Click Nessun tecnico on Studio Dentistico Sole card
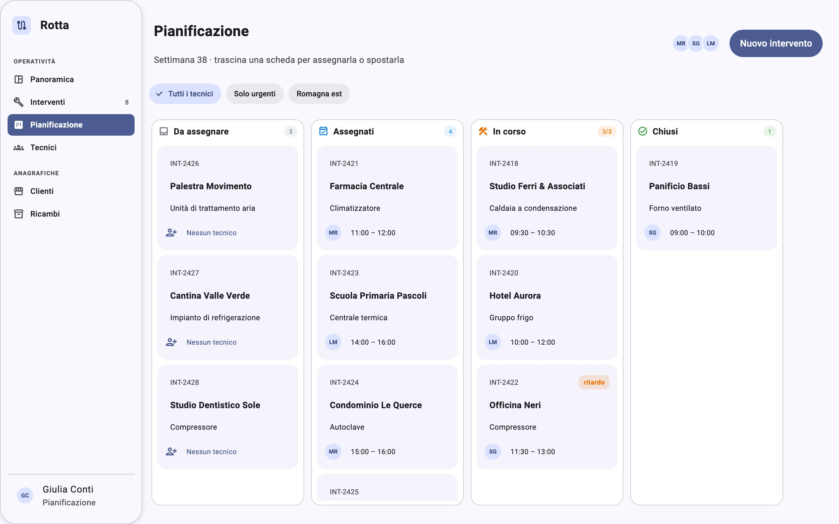This screenshot has width=839, height=524. 211,452
